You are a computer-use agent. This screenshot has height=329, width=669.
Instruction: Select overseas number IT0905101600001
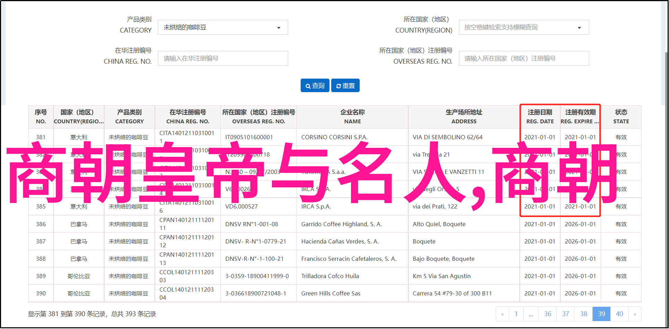coord(249,137)
